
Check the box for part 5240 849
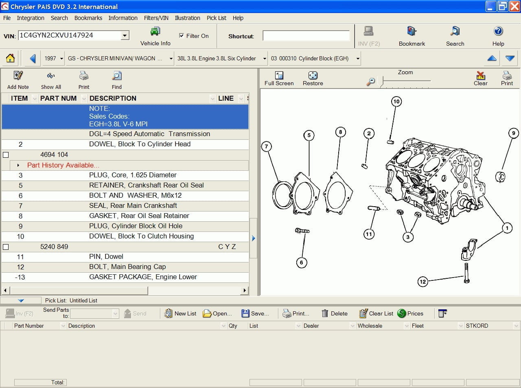pyautogui.click(x=6, y=247)
